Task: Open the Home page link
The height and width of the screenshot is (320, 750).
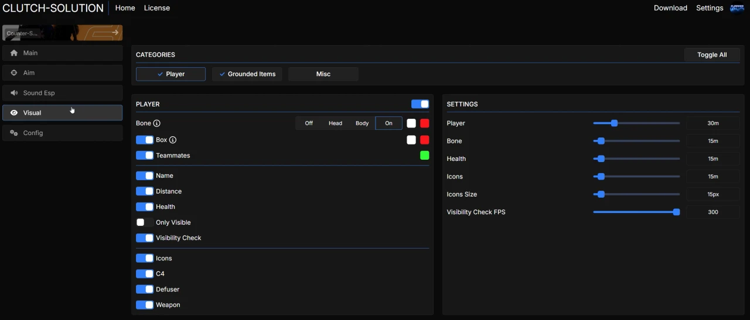Action: coord(125,8)
